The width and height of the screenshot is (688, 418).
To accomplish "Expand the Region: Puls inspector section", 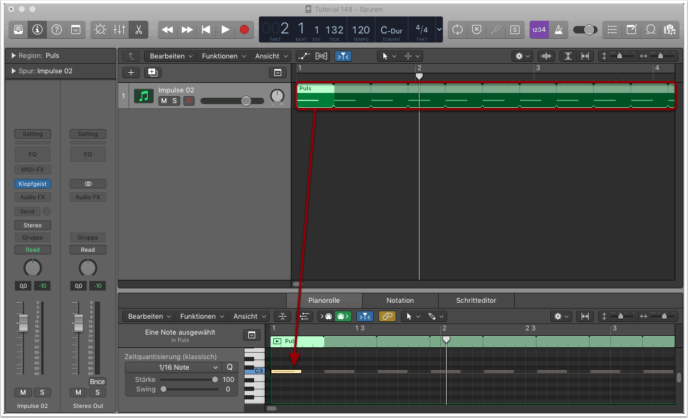I will pos(14,56).
